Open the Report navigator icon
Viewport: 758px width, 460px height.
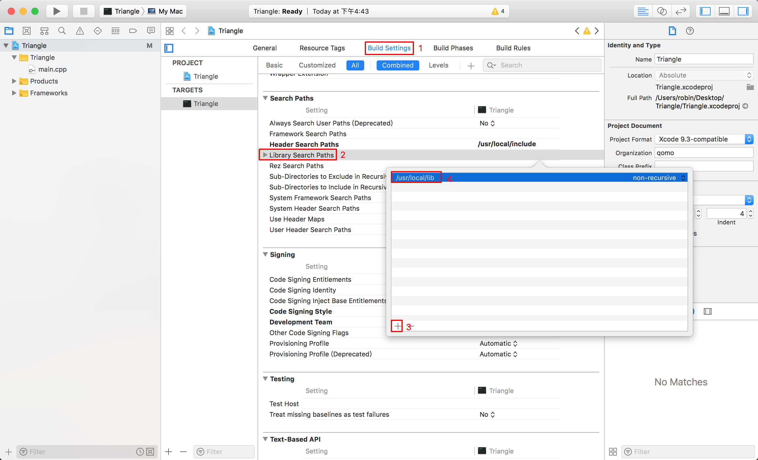pyautogui.click(x=151, y=31)
